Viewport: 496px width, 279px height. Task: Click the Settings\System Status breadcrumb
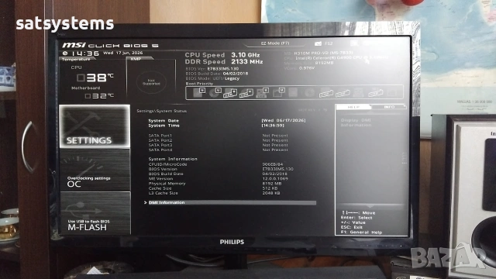162,111
